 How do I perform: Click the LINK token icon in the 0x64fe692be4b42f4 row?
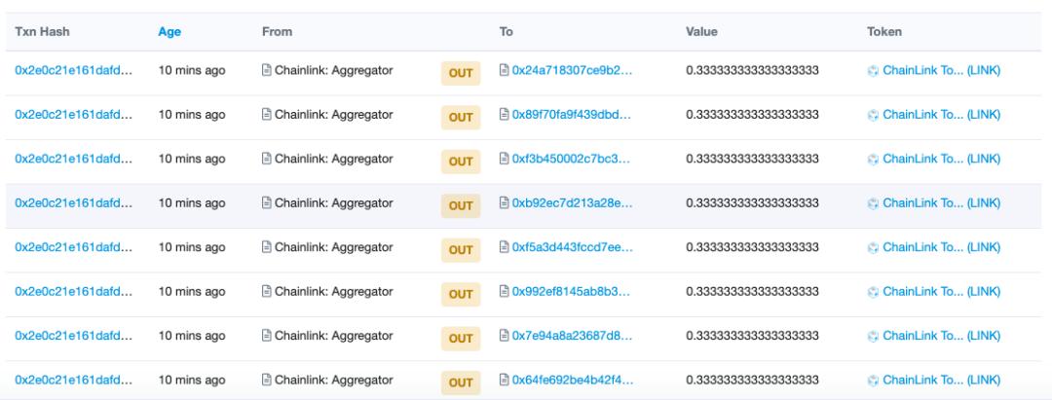(873, 380)
